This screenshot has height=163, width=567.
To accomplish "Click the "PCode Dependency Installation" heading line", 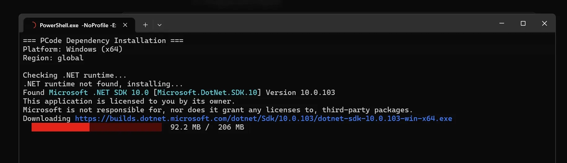I will pyautogui.click(x=103, y=41).
